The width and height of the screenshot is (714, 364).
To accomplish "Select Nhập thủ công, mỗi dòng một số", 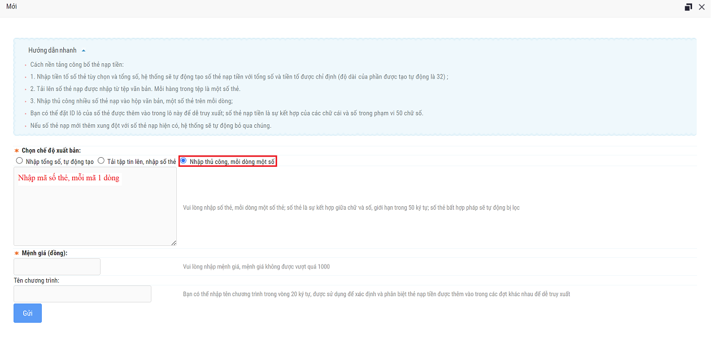I will [x=183, y=161].
